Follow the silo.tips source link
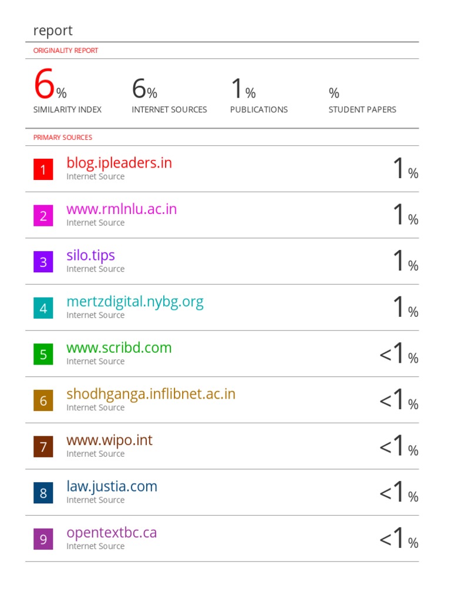Image resolution: width=451 pixels, height=602 pixels. coord(90,255)
